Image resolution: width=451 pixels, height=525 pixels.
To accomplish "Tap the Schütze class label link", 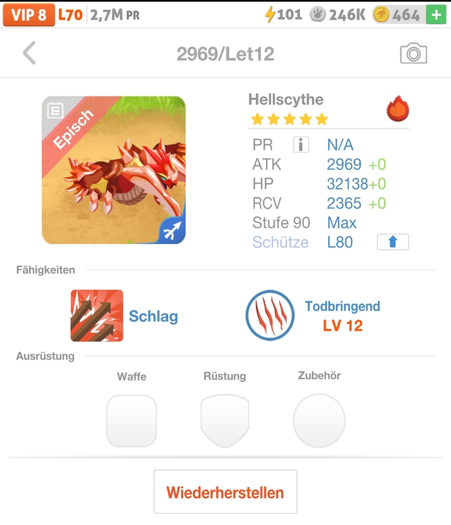I will (x=280, y=242).
